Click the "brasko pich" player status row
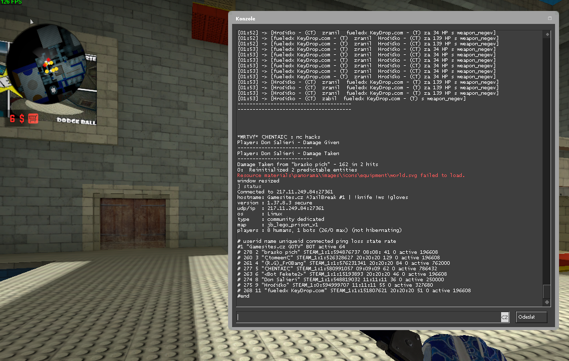 tap(337, 252)
